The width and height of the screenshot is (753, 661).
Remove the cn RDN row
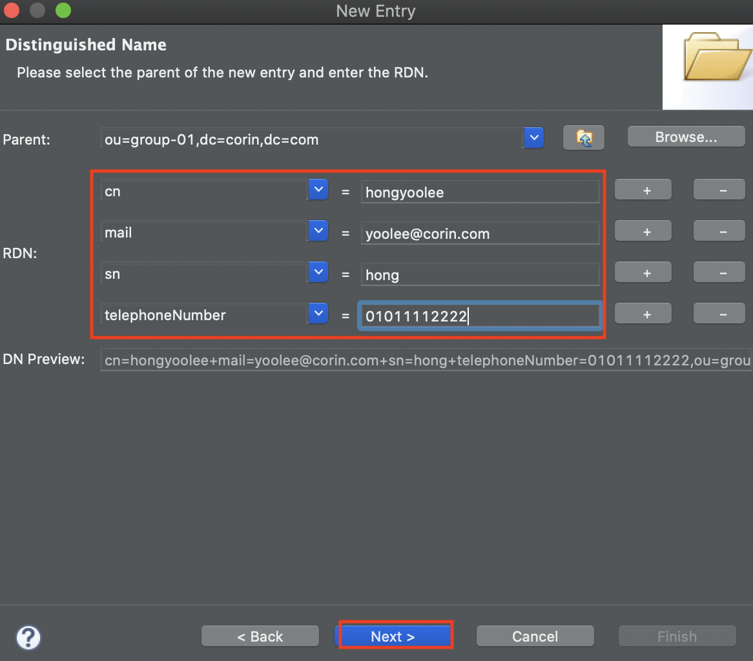point(719,190)
